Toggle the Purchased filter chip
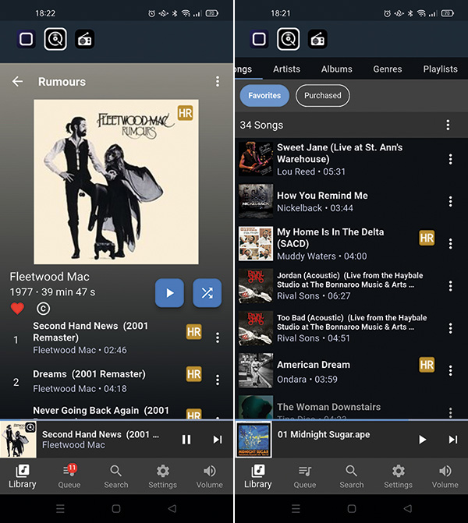Image resolution: width=468 pixels, height=523 pixels. click(323, 96)
